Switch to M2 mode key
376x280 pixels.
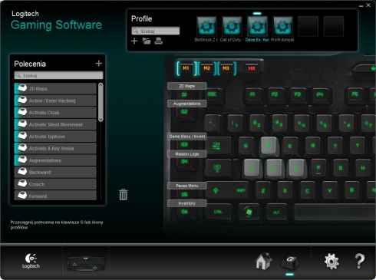pyautogui.click(x=206, y=68)
